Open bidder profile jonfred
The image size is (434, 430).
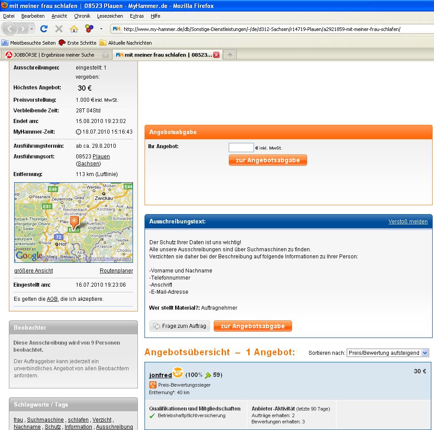click(160, 375)
